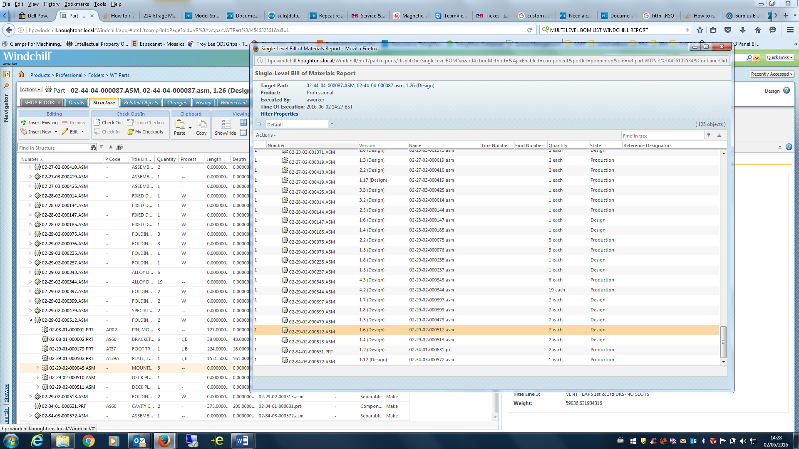
Task: Click the Products breadcrumb link
Action: (40, 75)
